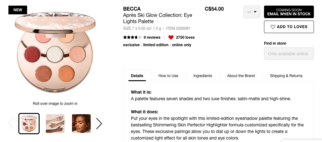This screenshot has height=142, width=322.
Task: Select the model photo thumbnail
Action: click(x=81, y=124)
